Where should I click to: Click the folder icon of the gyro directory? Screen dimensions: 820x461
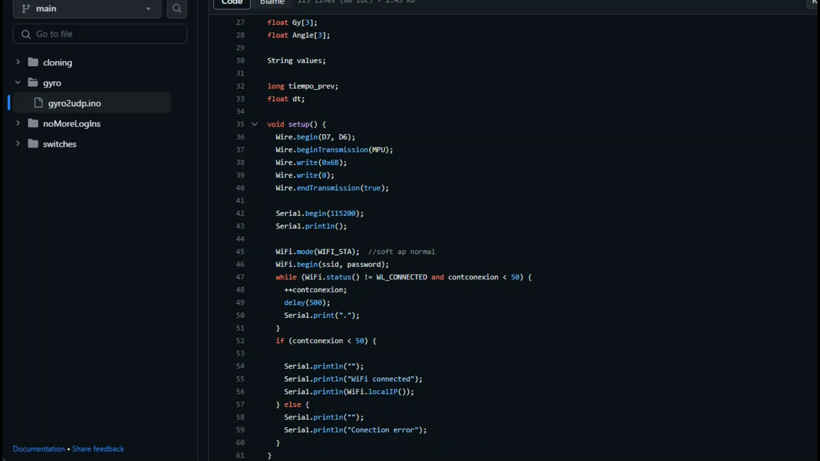tap(34, 82)
